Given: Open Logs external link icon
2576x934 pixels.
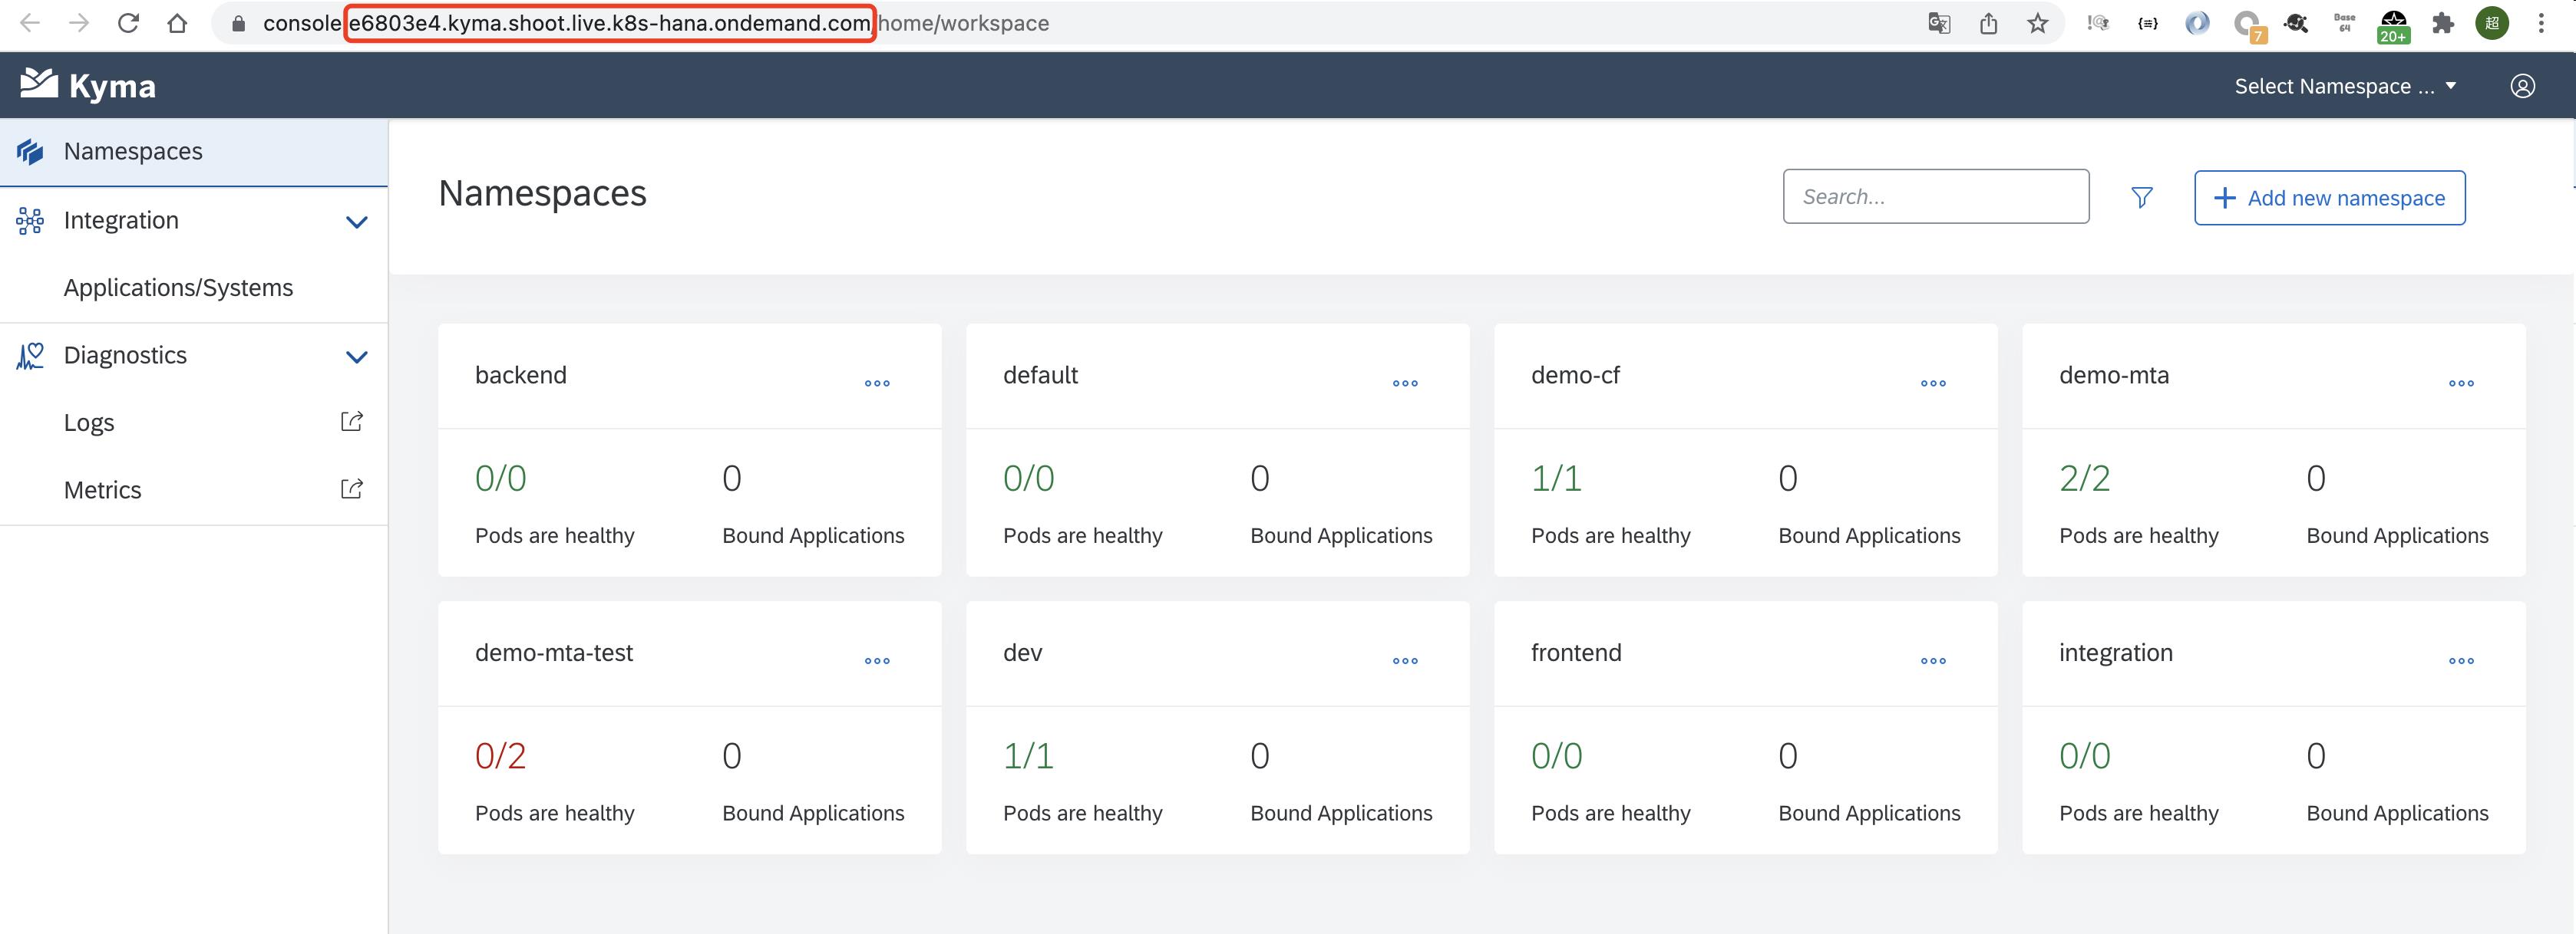Looking at the screenshot, I should click(351, 422).
